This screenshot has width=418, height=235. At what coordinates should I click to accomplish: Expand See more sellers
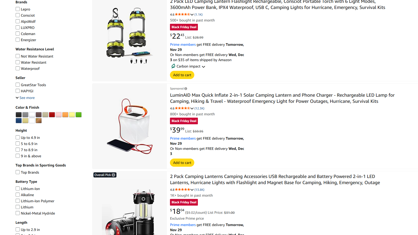click(x=25, y=98)
